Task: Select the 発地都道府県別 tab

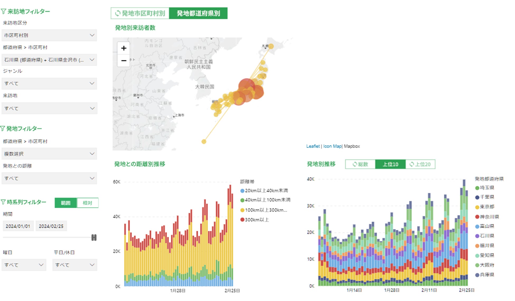Action: tap(198, 13)
